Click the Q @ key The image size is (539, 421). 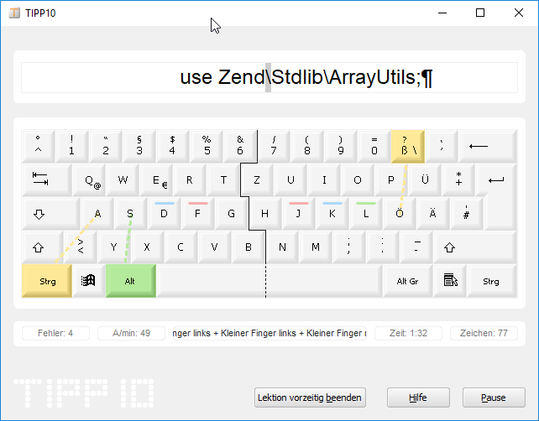tap(89, 180)
